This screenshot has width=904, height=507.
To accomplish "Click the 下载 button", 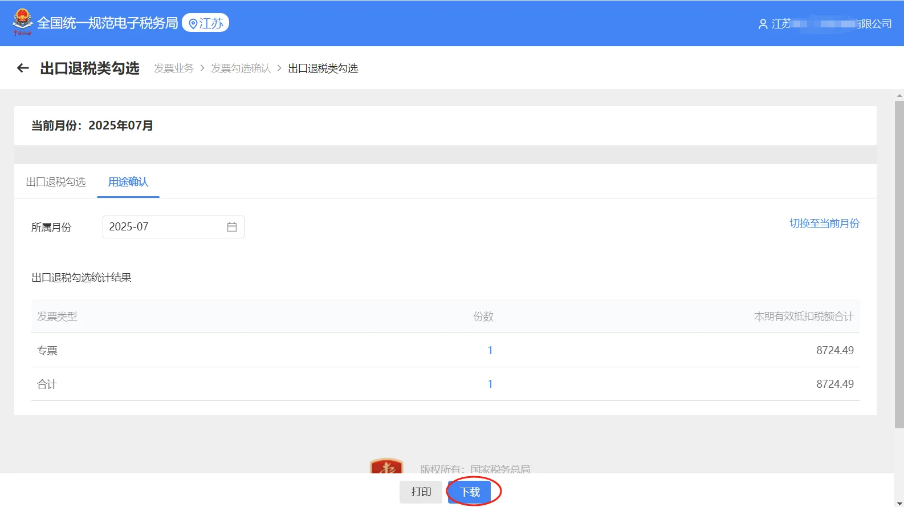I will click(x=470, y=492).
